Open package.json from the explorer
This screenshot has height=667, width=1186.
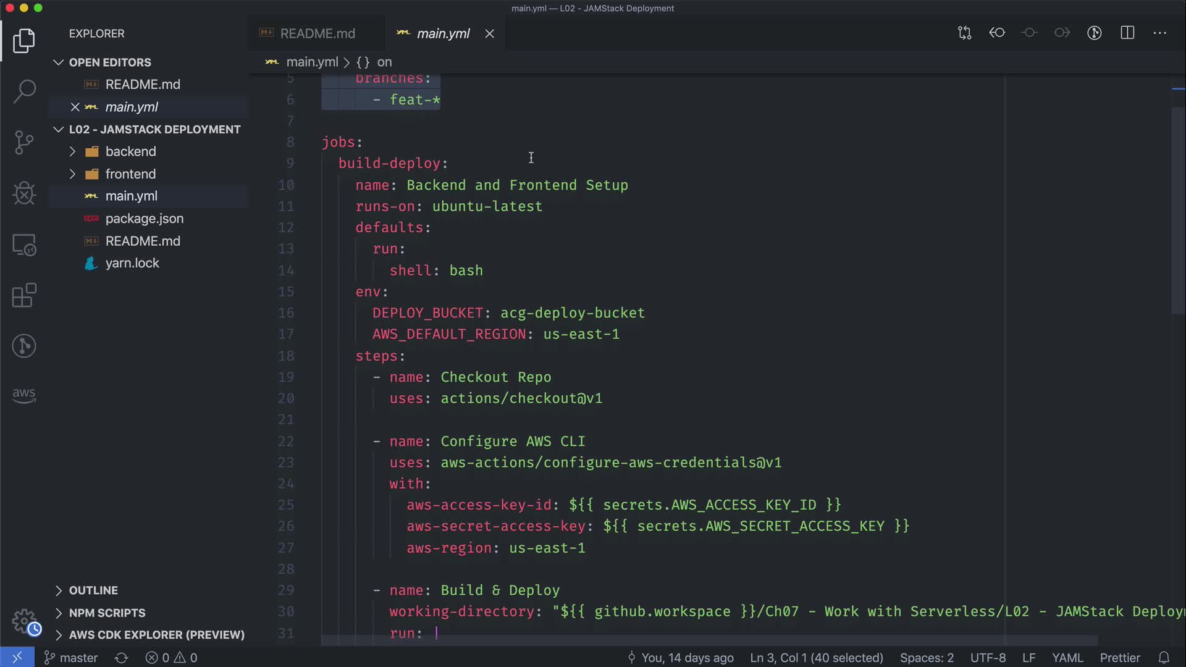point(144,219)
